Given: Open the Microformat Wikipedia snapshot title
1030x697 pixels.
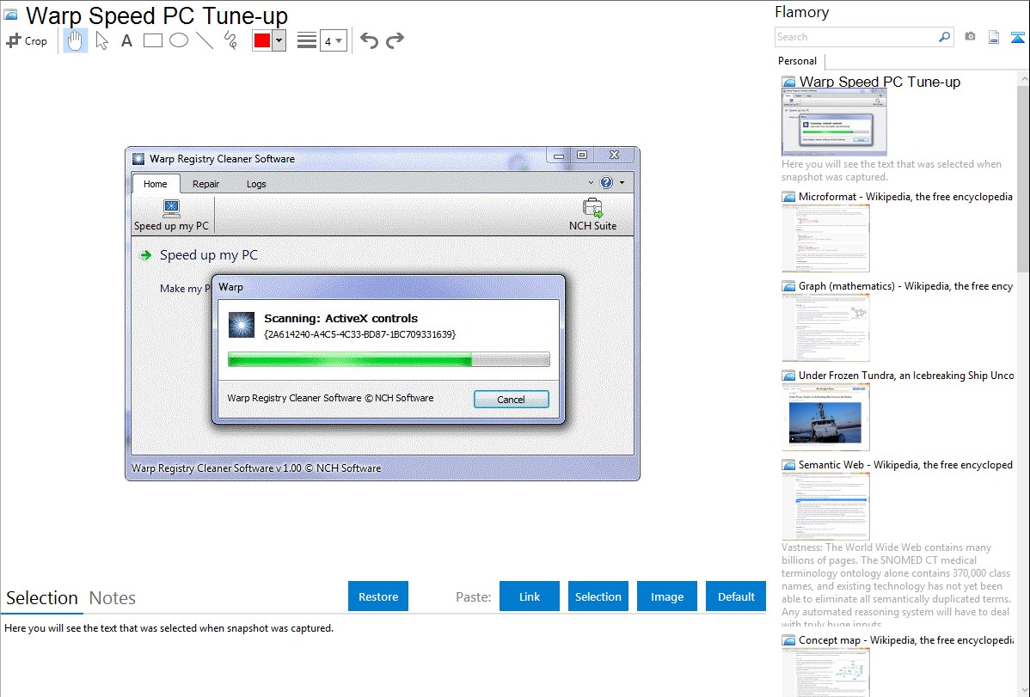Looking at the screenshot, I should [905, 197].
